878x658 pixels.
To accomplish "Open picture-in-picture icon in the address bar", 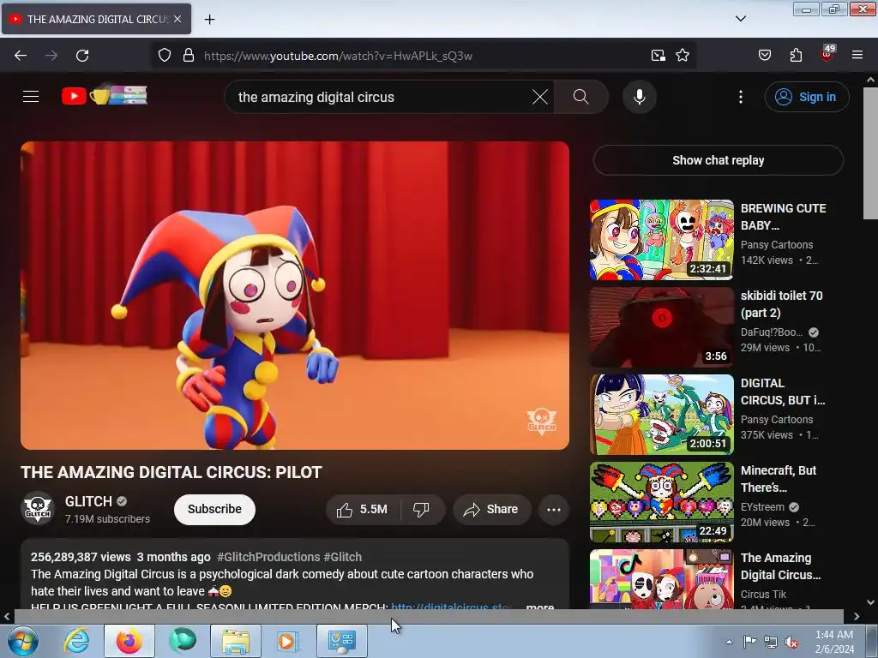I will pos(658,56).
